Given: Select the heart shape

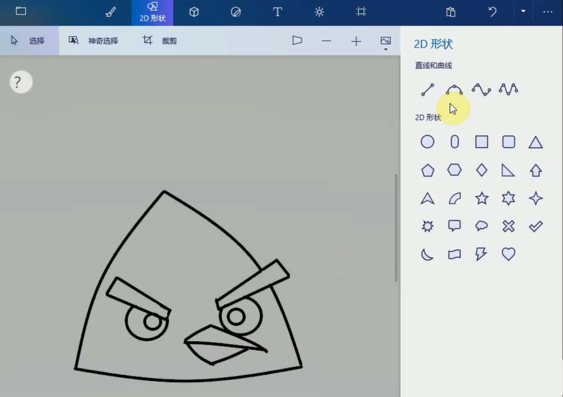Looking at the screenshot, I should (x=508, y=254).
